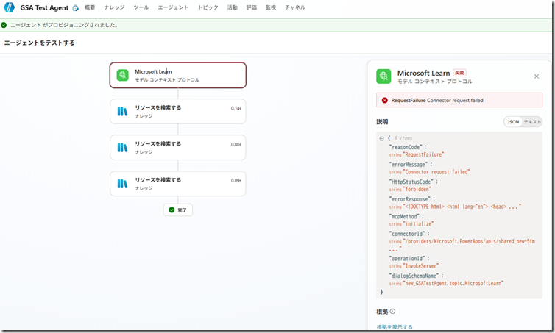Open the ナレッジ tab
Image resolution: width=555 pixels, height=333 pixels.
pos(114,7)
